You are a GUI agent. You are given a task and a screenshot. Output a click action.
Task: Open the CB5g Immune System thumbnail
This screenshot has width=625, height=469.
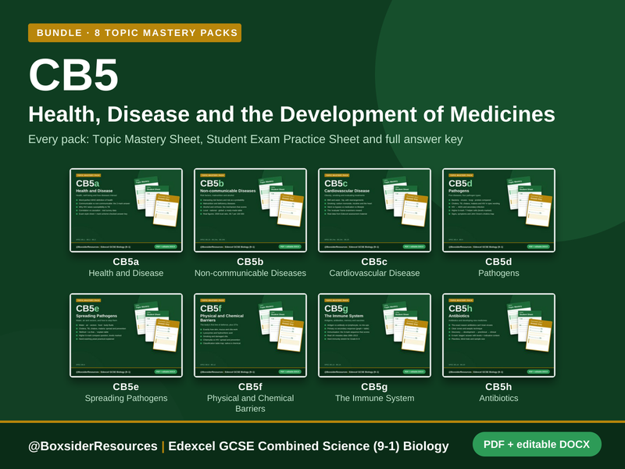(375, 335)
